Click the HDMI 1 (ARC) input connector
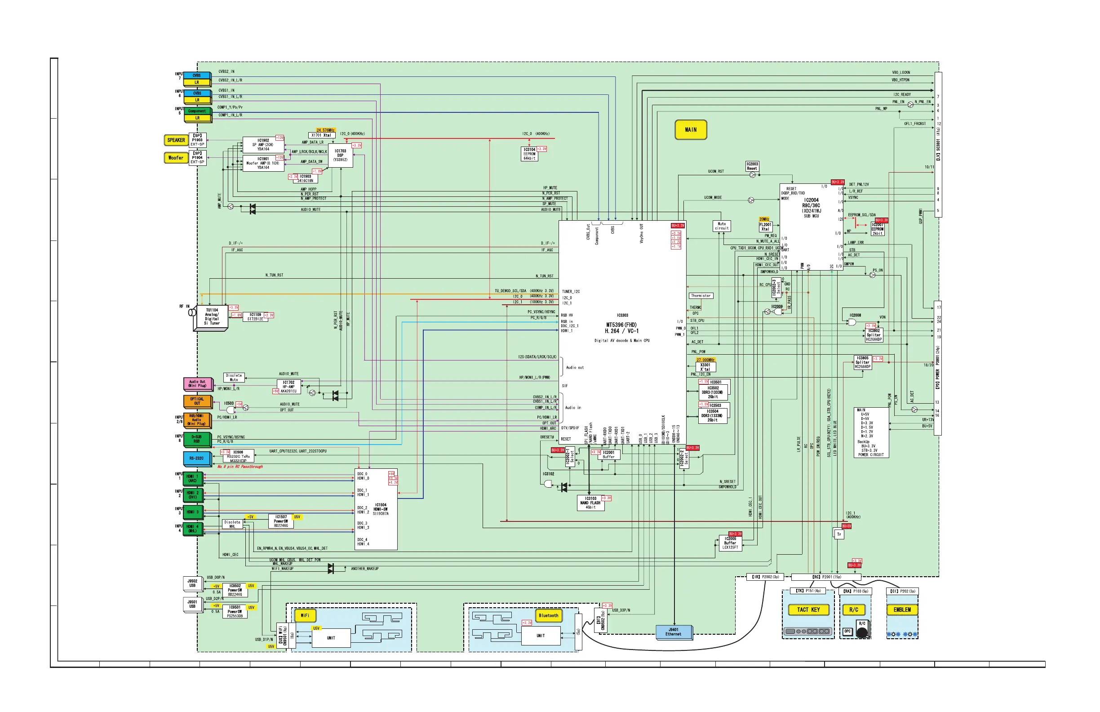The image size is (1100, 712). tap(193, 479)
